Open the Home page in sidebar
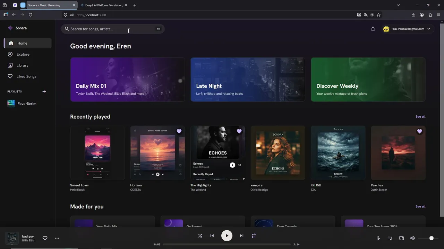Screen dimensions: 444x249 (x=28, y=43)
